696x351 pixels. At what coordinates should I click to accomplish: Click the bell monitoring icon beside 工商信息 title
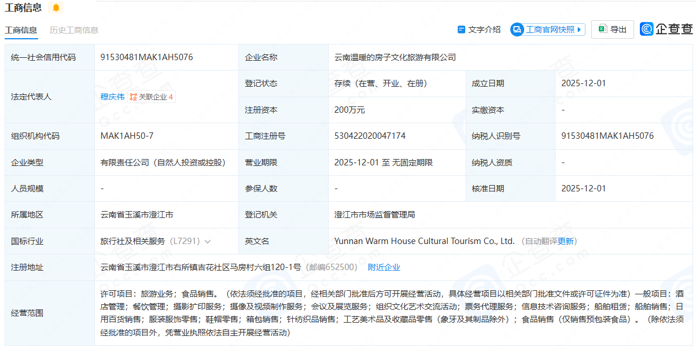tap(56, 8)
